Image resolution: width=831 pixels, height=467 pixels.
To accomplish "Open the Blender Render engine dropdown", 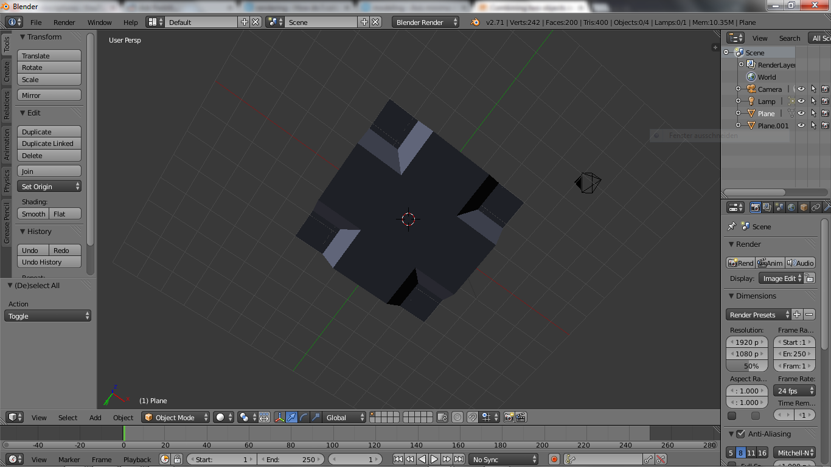I will [426, 22].
